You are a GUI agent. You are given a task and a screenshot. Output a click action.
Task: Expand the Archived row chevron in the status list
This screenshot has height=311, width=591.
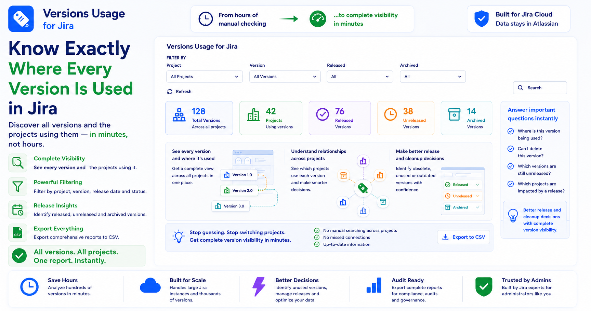(x=477, y=207)
